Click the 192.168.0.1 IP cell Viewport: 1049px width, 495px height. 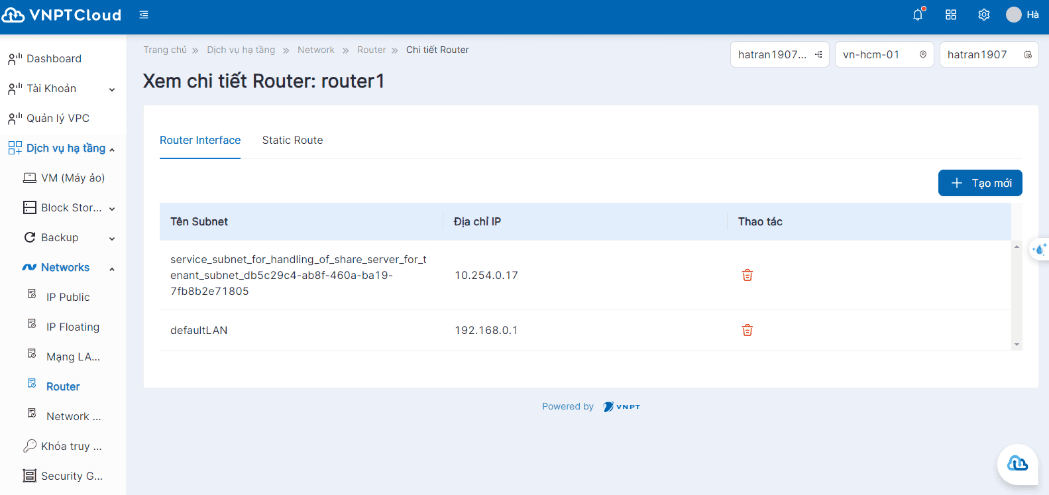(486, 330)
